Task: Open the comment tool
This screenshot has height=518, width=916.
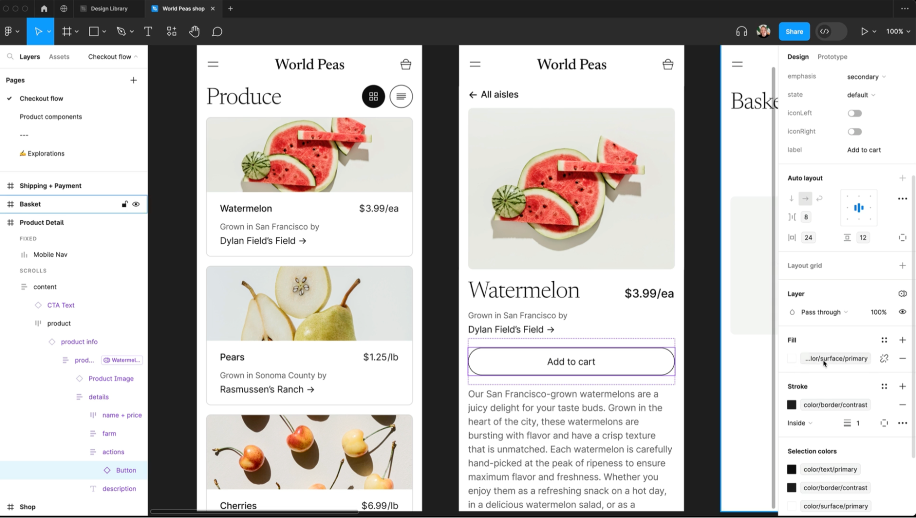Action: click(x=217, y=32)
